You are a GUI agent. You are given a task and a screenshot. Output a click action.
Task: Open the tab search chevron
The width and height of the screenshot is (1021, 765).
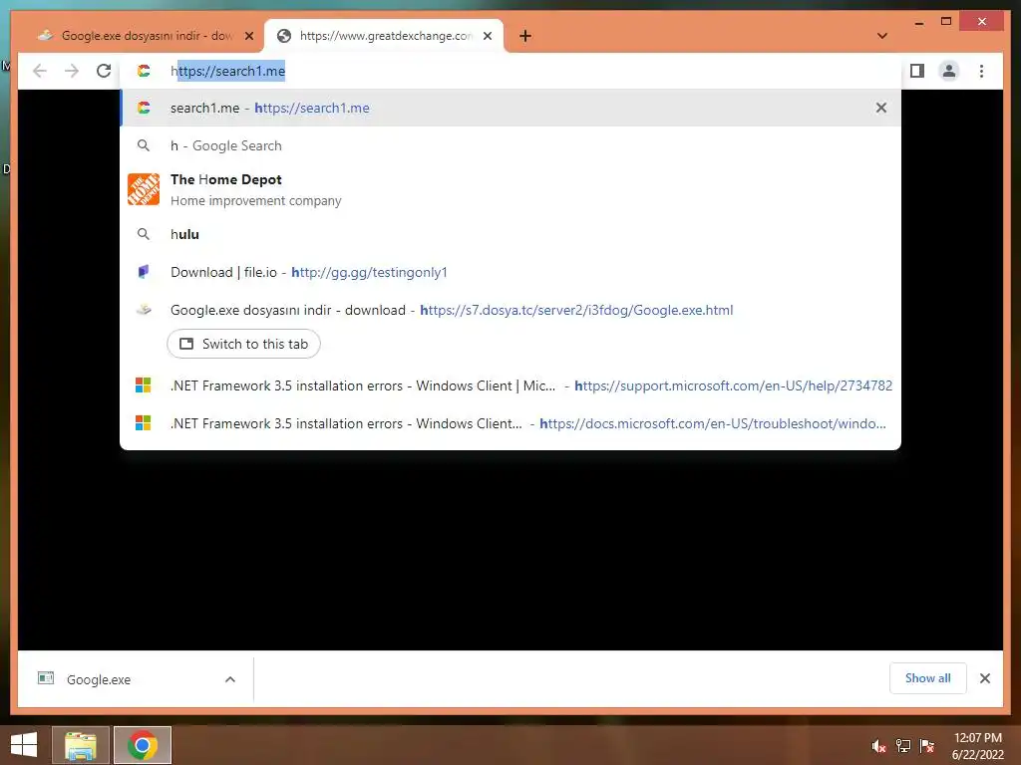point(882,36)
